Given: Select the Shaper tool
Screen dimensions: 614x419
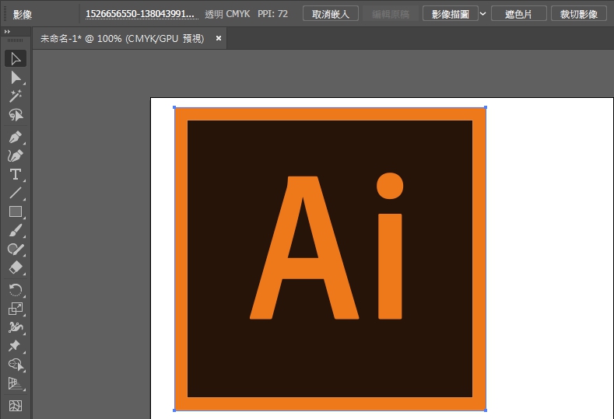Looking at the screenshot, I should pos(16,250).
